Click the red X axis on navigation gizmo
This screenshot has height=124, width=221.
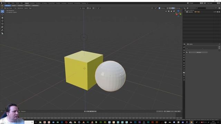click(176, 14)
